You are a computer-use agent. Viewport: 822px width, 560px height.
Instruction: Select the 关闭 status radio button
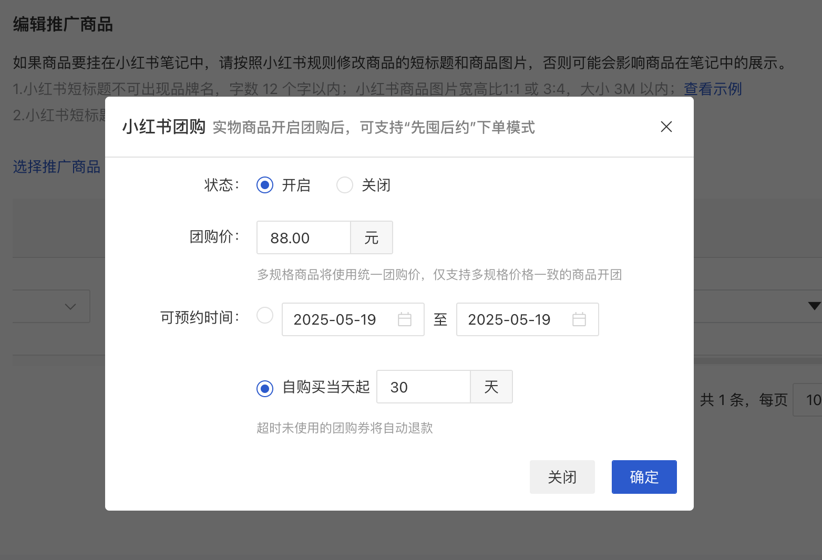point(345,185)
